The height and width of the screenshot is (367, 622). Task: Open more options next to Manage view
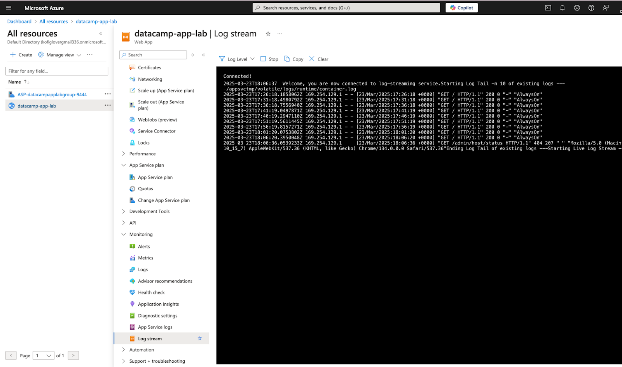(90, 55)
